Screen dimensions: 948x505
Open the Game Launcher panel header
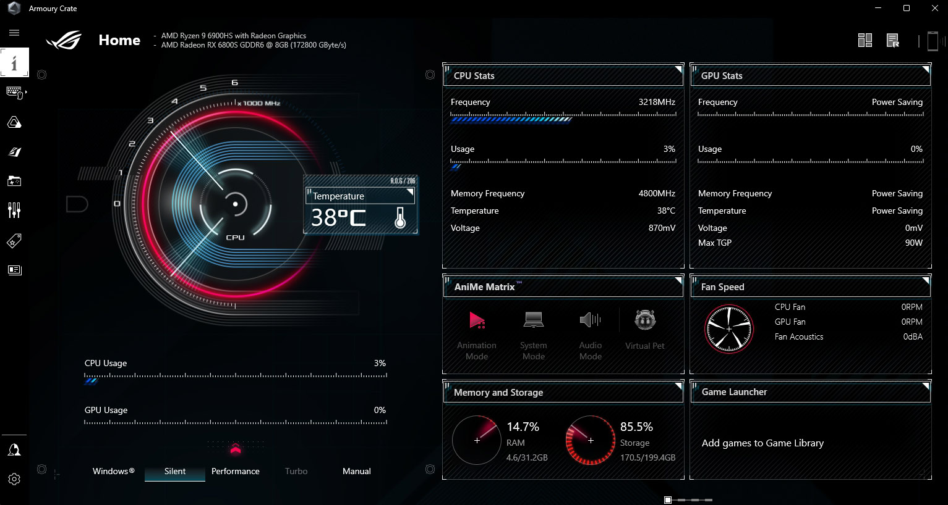[x=811, y=392]
